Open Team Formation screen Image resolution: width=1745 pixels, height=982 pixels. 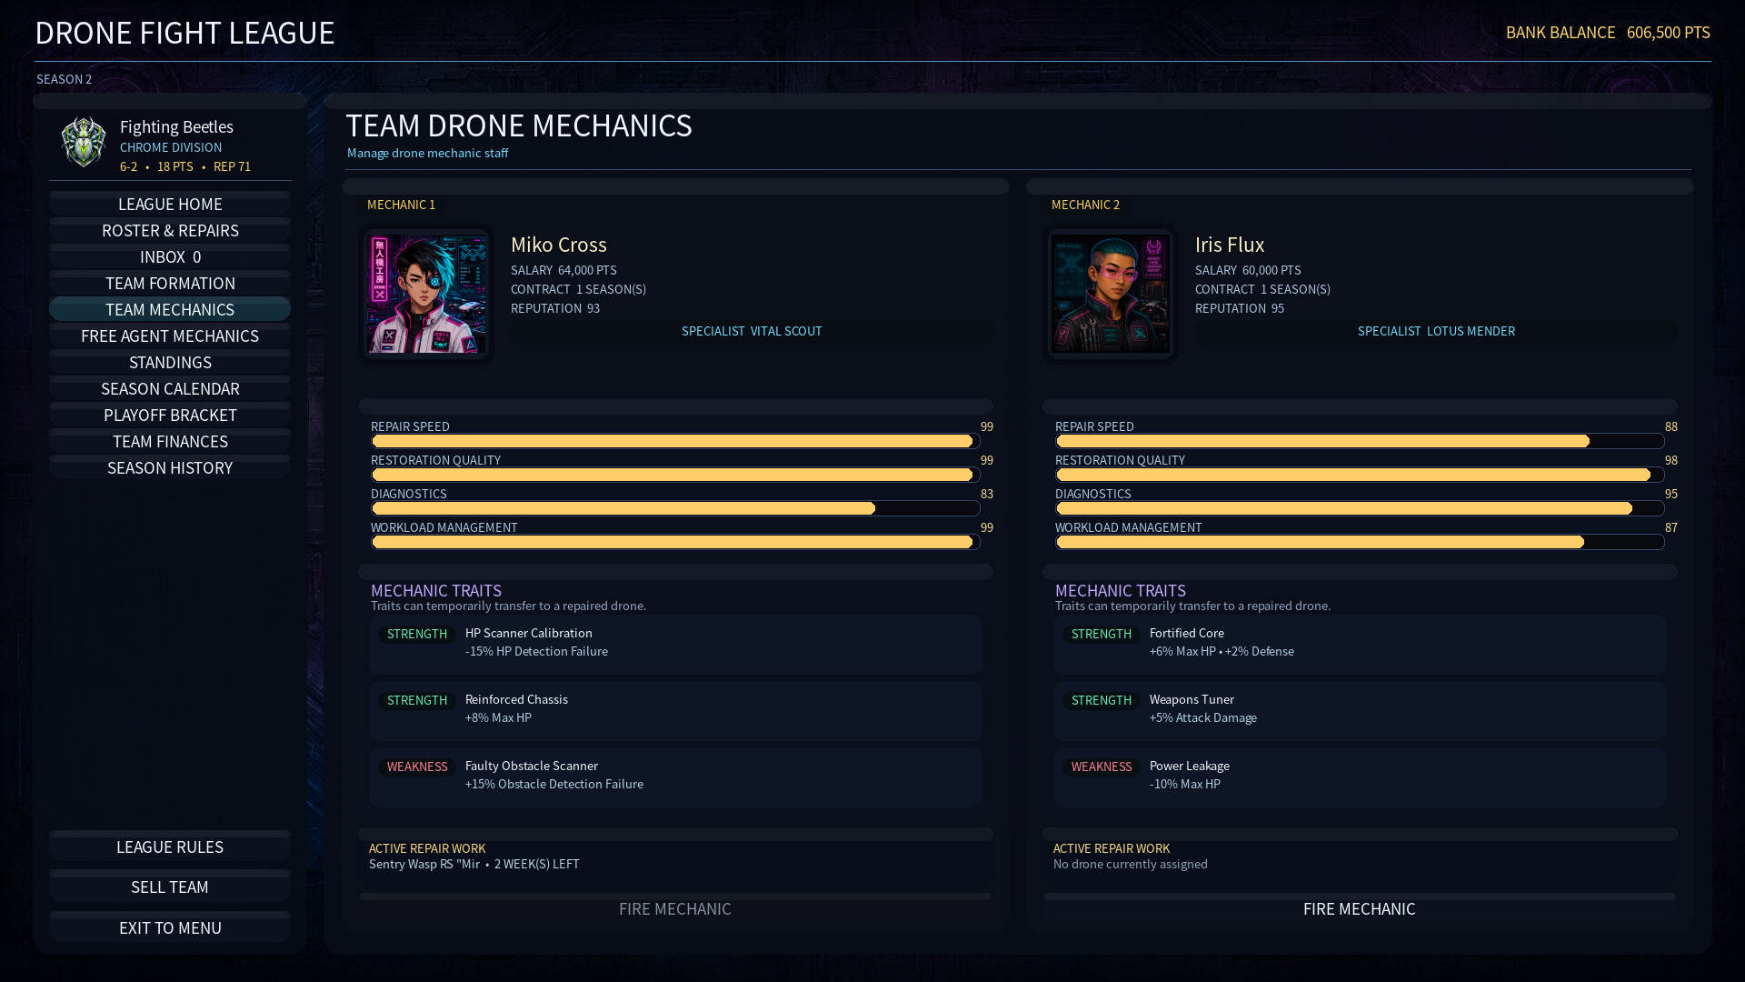tap(170, 283)
